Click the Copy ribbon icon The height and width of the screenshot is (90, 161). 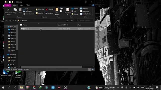(x=15, y=10)
